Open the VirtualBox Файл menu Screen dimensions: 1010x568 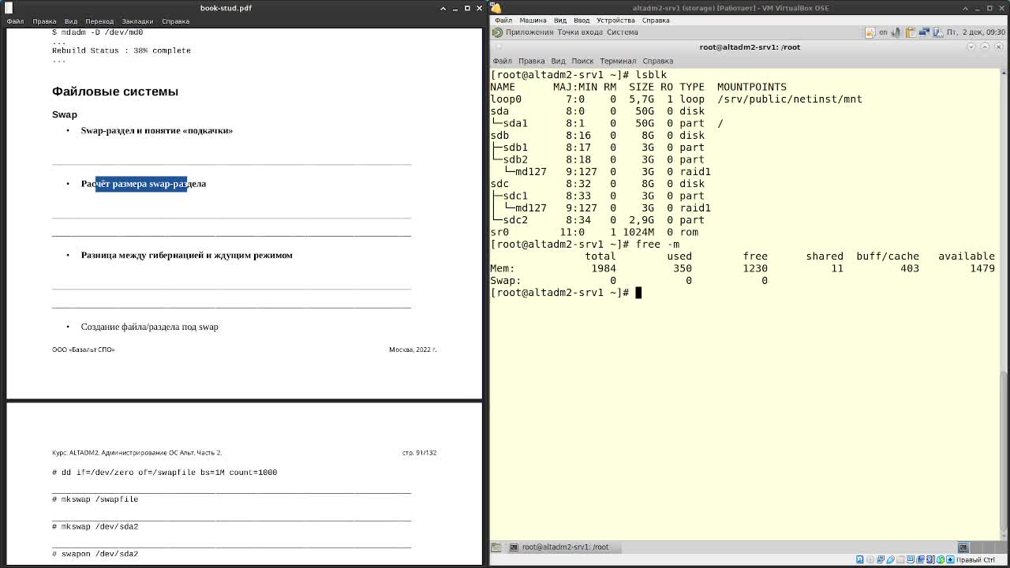point(503,21)
